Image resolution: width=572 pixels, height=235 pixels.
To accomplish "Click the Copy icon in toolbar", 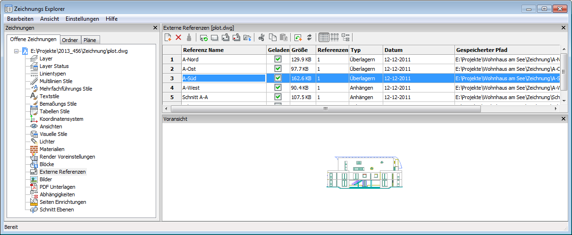I will click(x=272, y=37).
